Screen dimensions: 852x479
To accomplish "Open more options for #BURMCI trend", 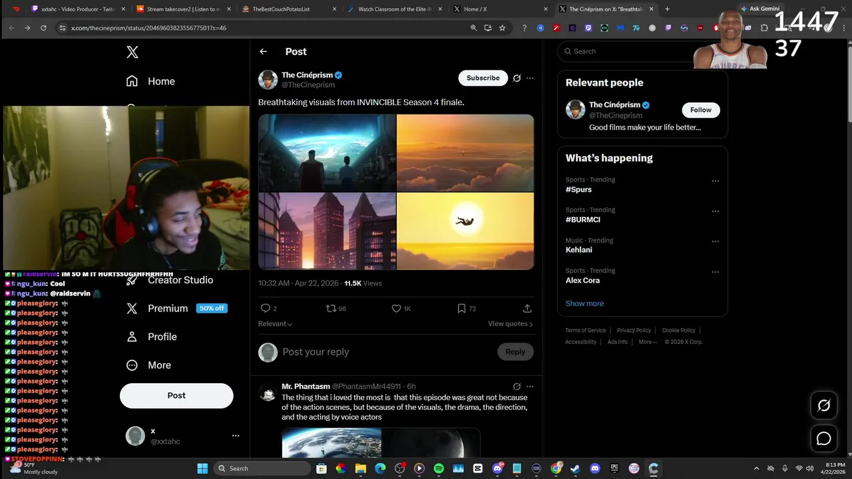I will [716, 212].
